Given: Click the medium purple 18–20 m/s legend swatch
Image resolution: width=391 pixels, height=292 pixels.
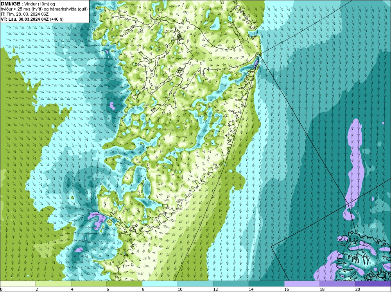Looking at the screenshot, I should 338,284.
